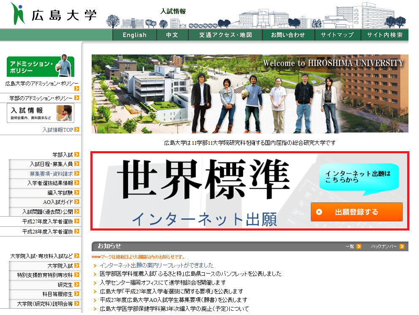Open 学部入試 sidebar link

pyautogui.click(x=63, y=155)
